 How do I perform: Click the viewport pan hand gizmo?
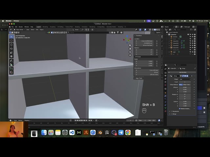coord(130,49)
